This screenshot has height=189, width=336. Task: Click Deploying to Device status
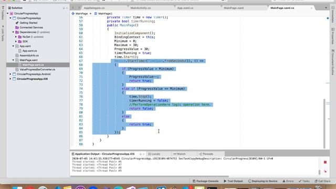tap(262, 181)
